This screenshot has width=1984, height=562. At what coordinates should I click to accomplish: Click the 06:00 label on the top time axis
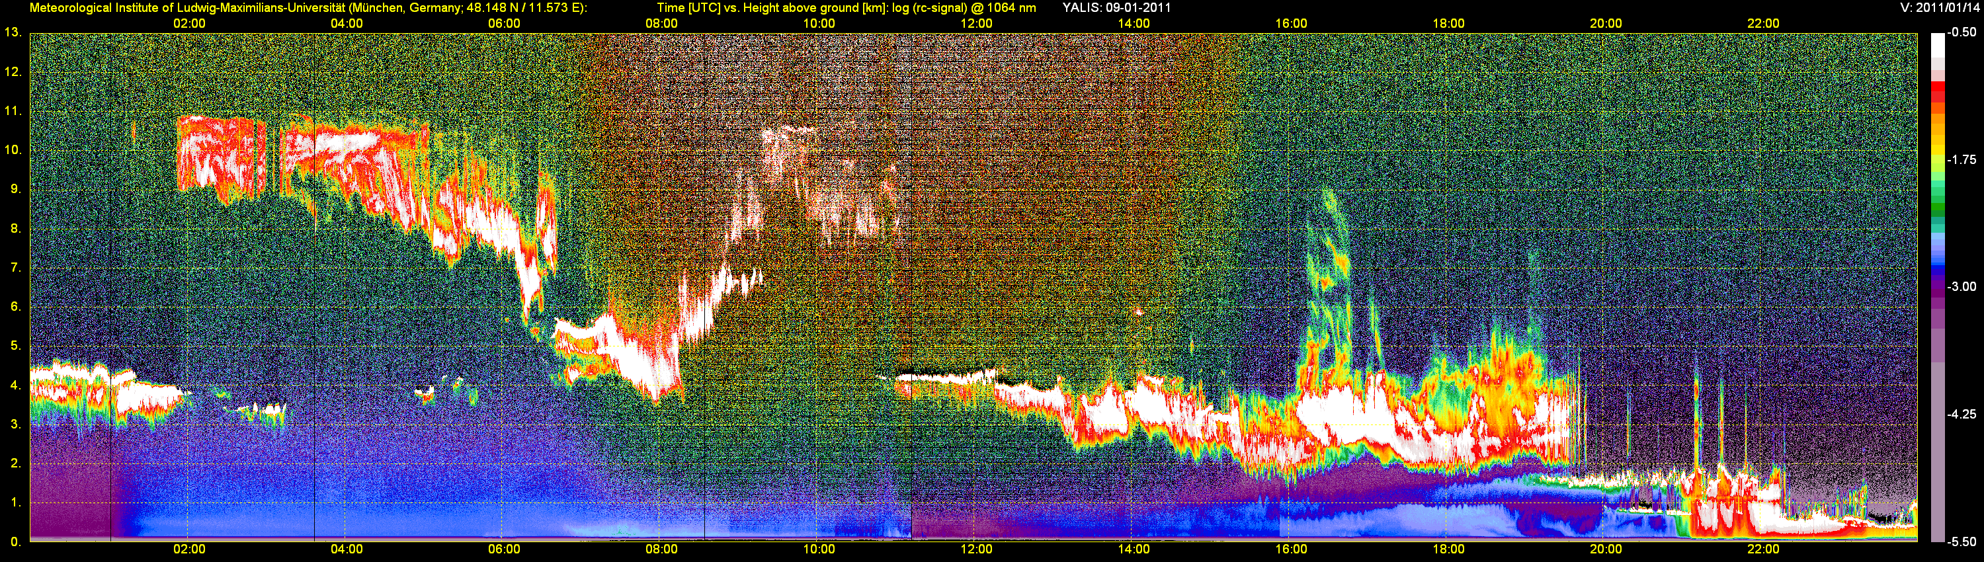[x=505, y=24]
